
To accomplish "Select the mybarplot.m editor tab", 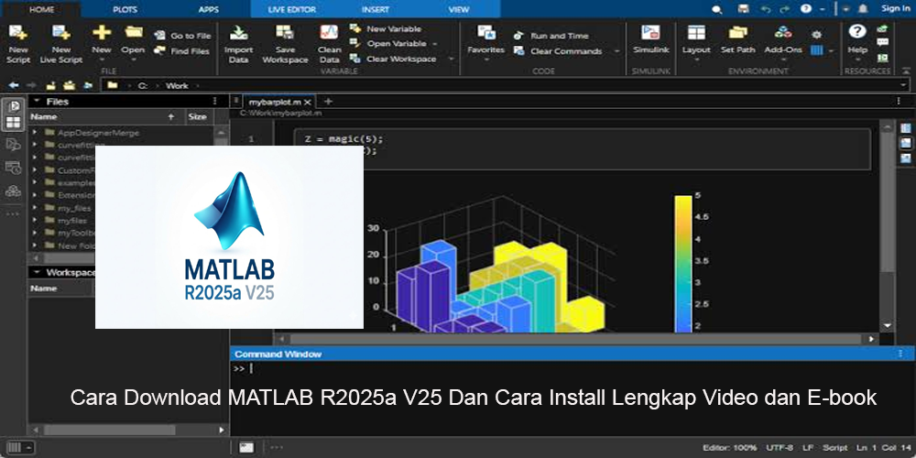I will (275, 102).
